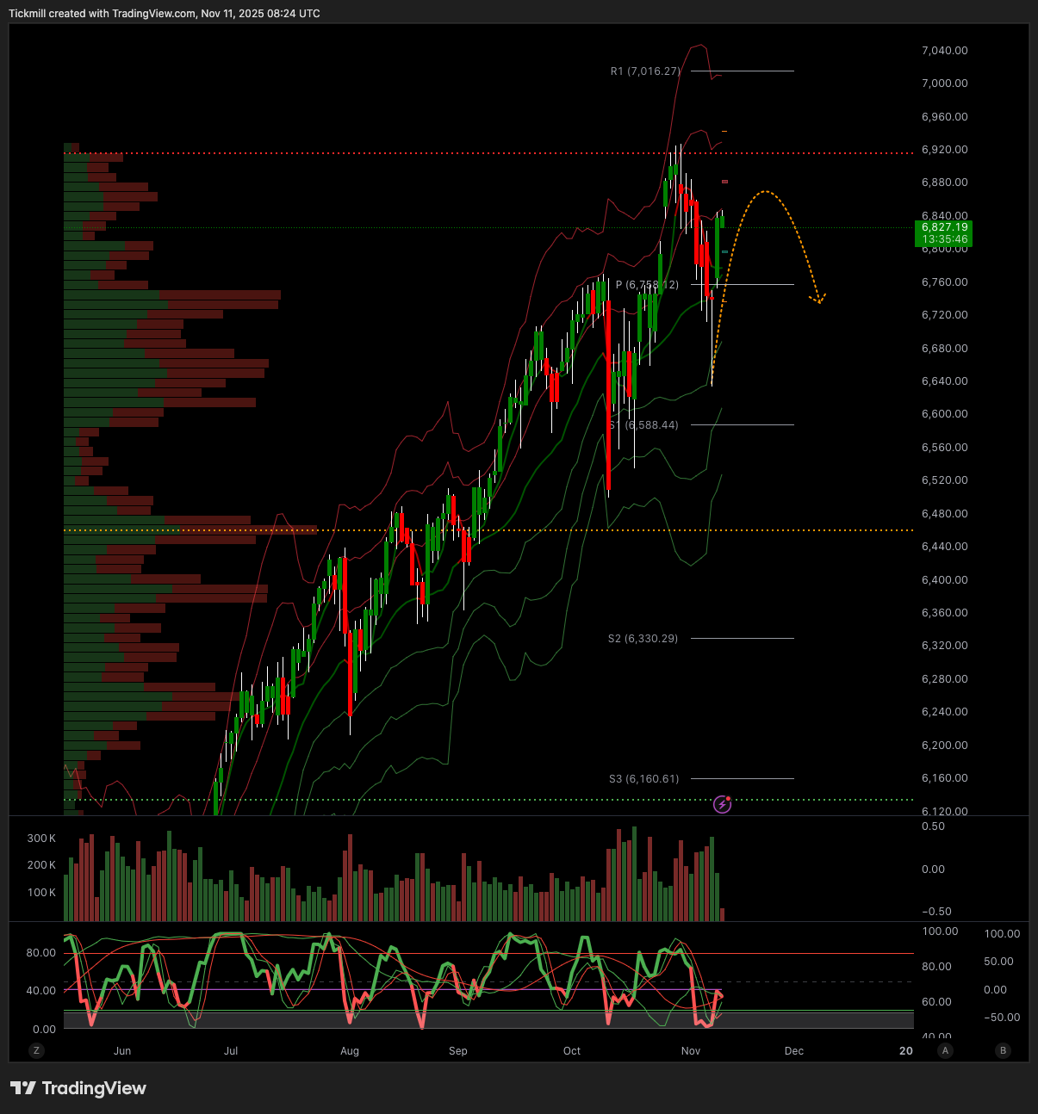
Task: Click the green current price label 6,827.19
Action: tap(944, 233)
